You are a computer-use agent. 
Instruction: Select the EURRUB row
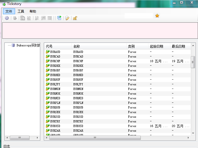(117, 107)
